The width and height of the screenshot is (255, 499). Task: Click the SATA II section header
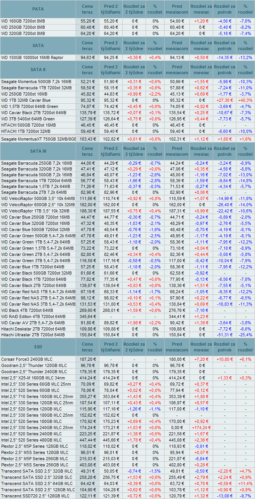(x=38, y=70)
